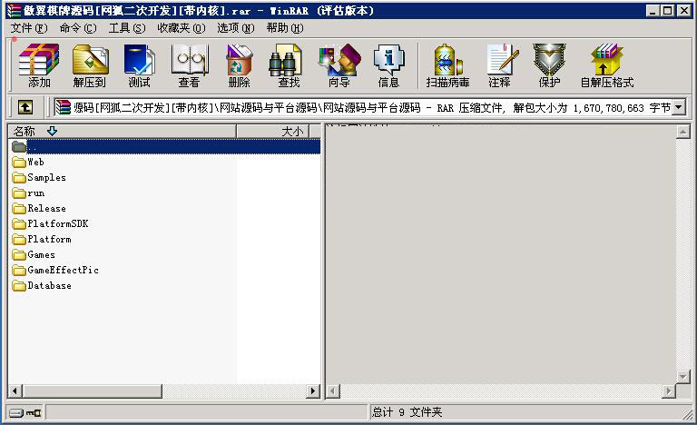Open the Wizard (向导) tool
The width and height of the screenshot is (697, 425).
339,65
